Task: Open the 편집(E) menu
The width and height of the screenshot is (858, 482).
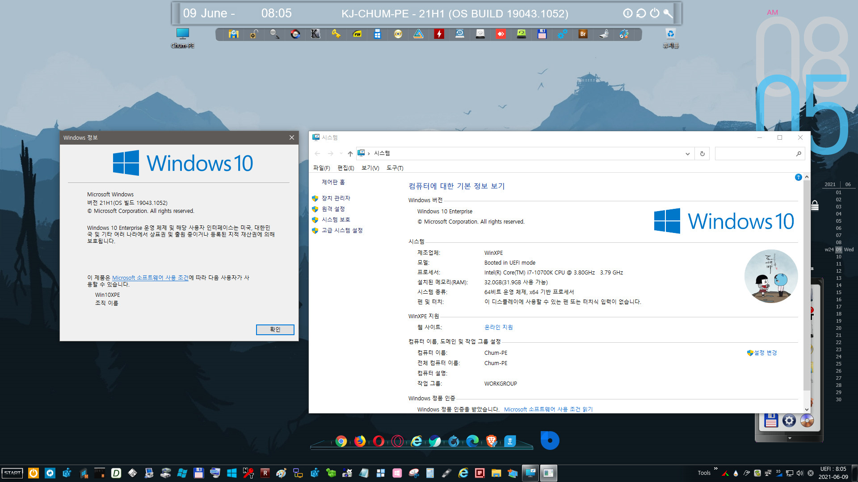Action: point(345,168)
